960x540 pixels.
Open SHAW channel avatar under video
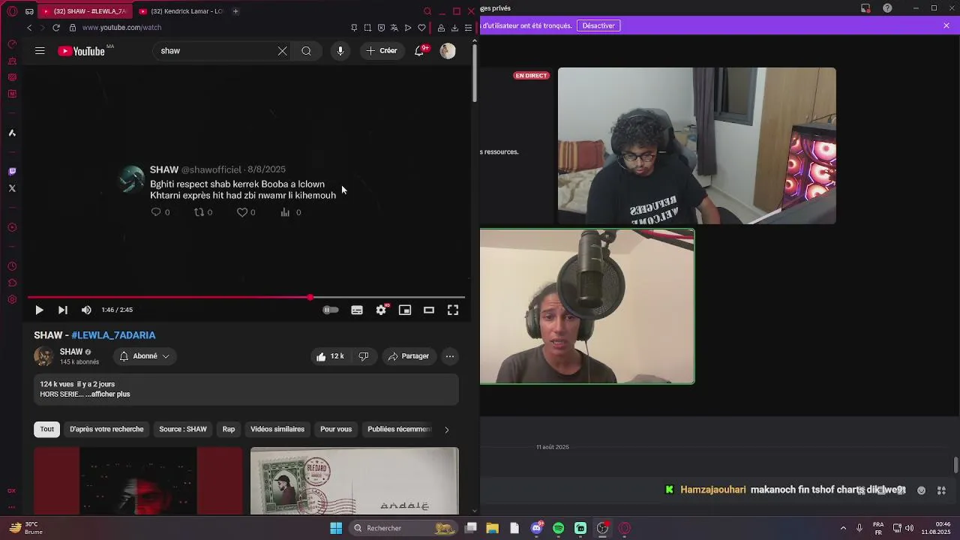[x=43, y=356]
